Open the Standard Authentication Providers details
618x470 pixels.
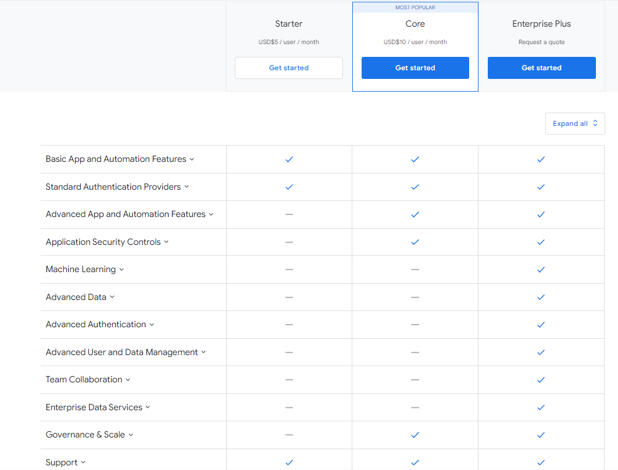(117, 187)
